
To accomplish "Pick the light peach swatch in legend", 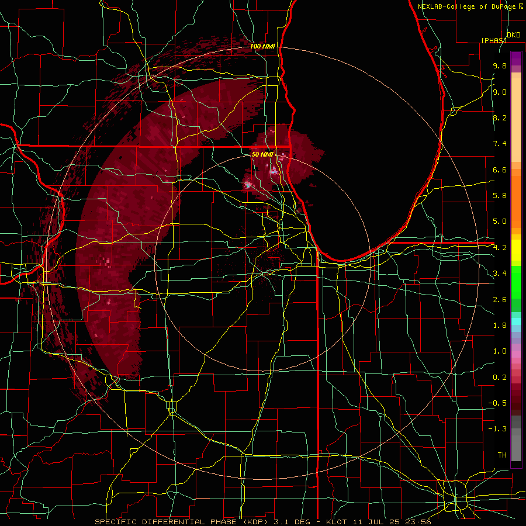I will click(516, 121).
